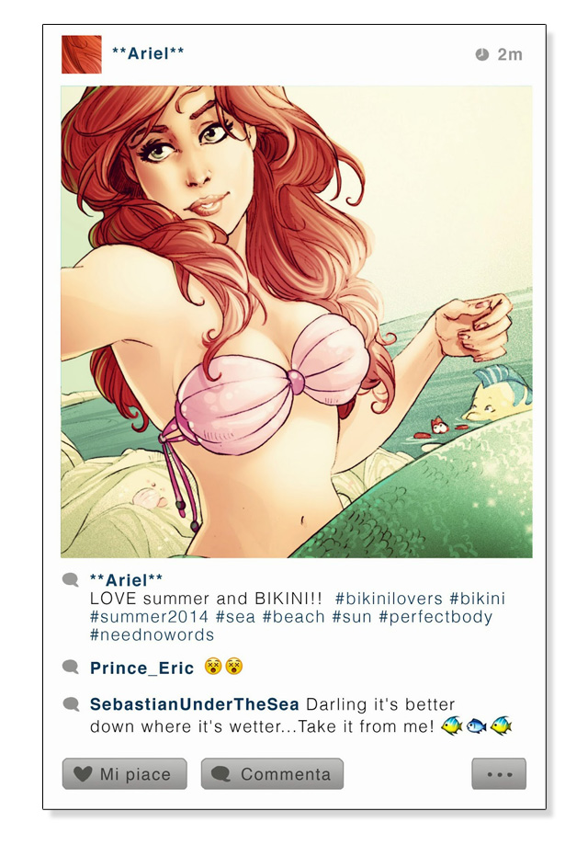Image resolution: width=588 pixels, height=857 pixels.
Task: Open the #bikinilovers hashtag
Action: pos(389,599)
